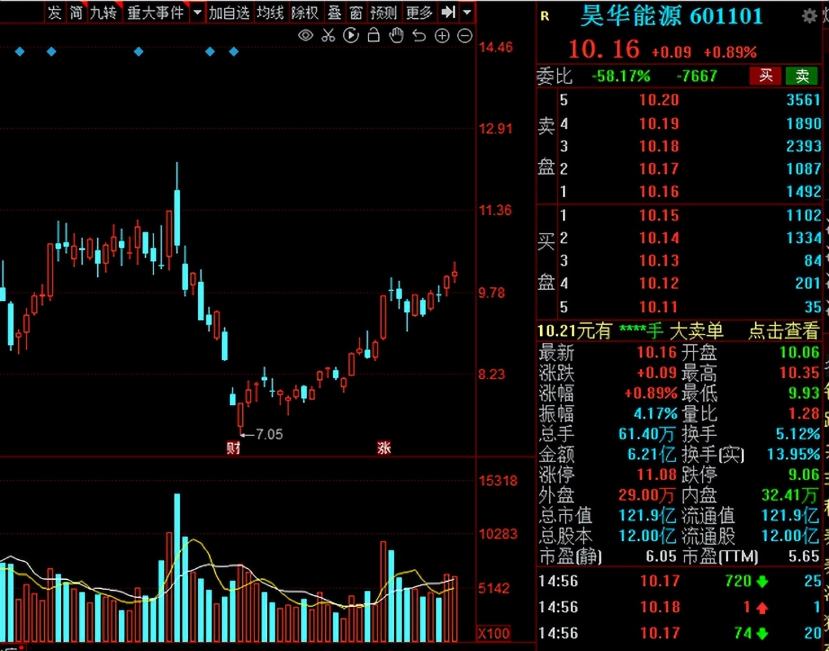Toggle the 均线 moving average button
Screen dimensions: 829x651
(x=270, y=12)
